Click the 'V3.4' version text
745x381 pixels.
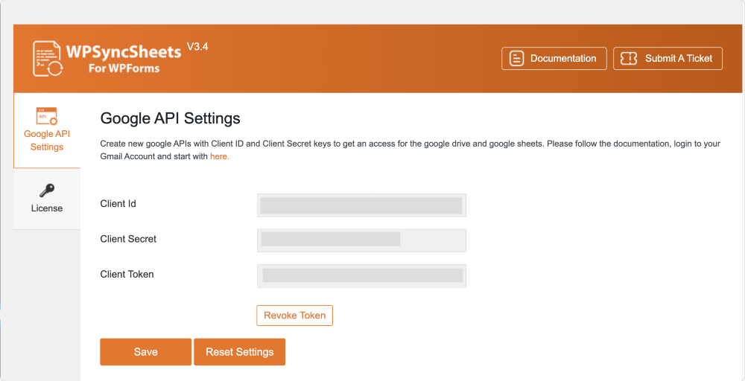click(x=197, y=46)
